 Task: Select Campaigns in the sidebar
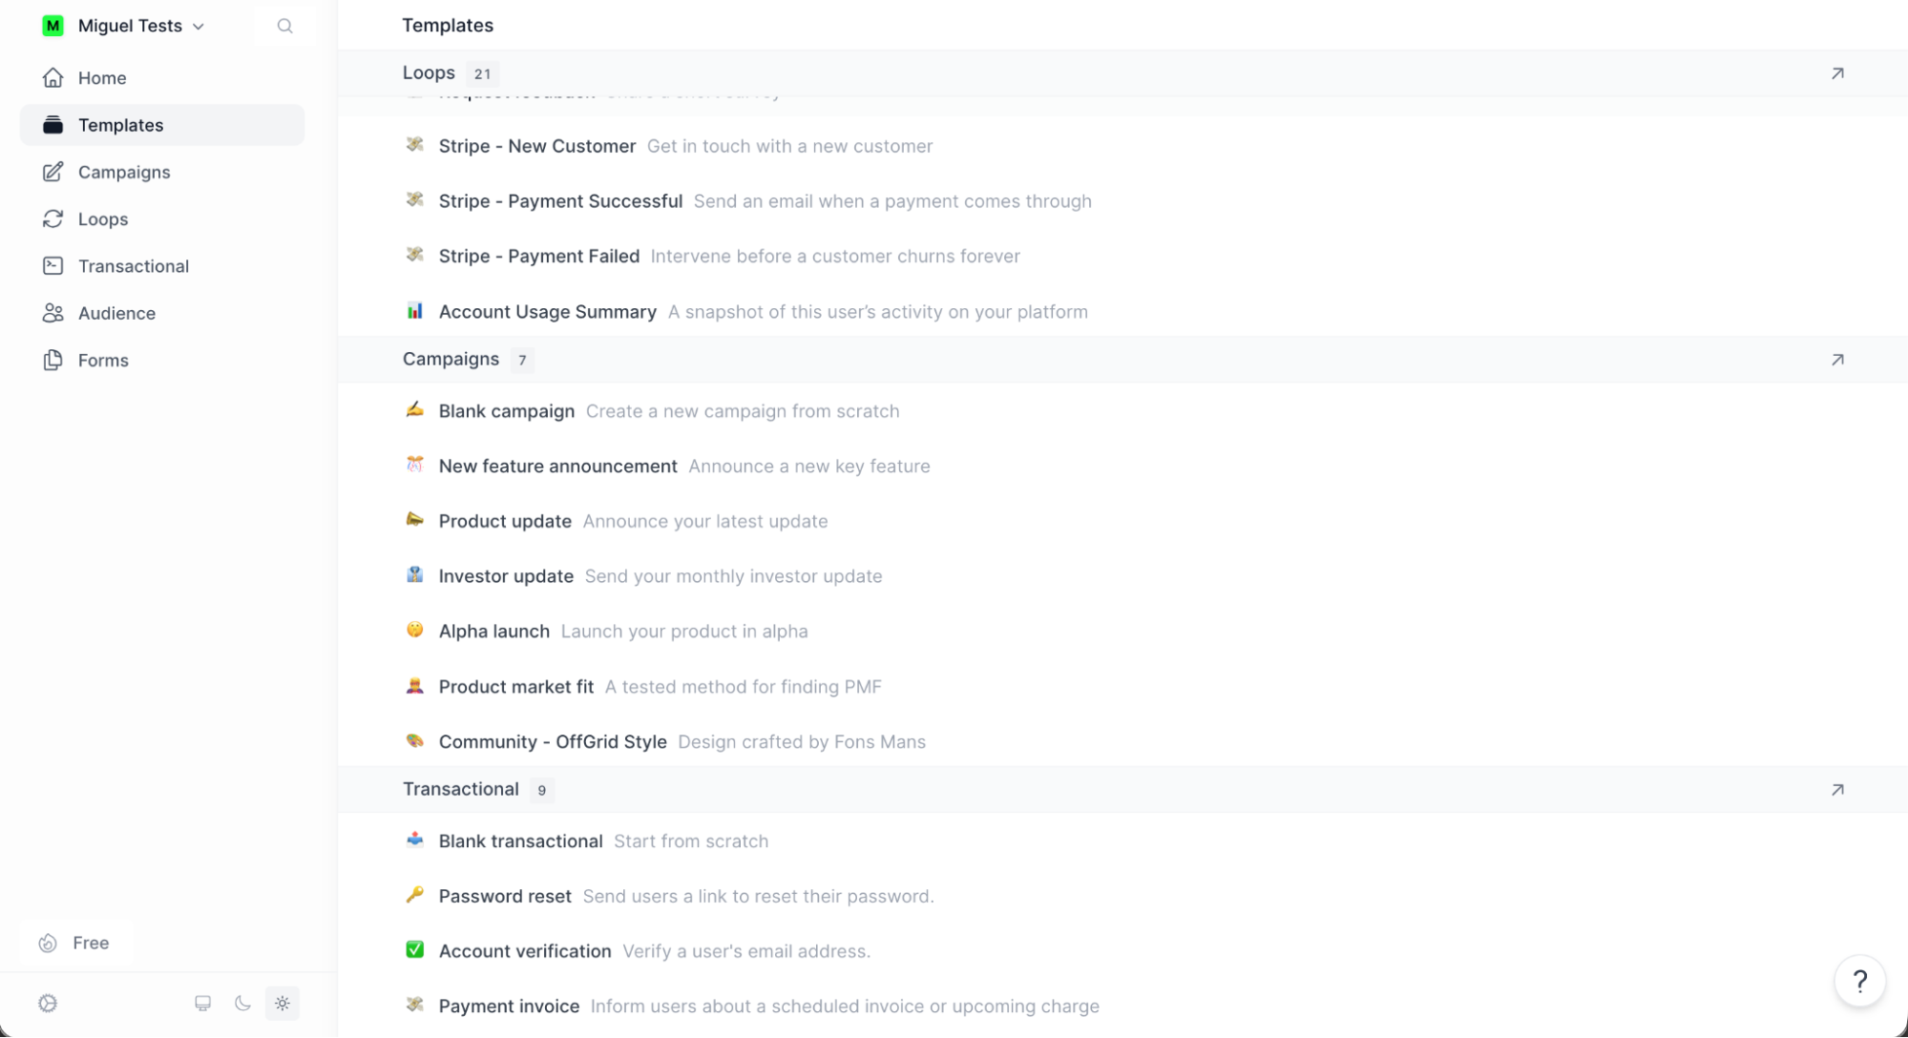point(123,172)
